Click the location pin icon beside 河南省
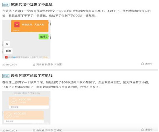Image resolution: width=159 pixels, height=132 pixels. tap(34, 65)
